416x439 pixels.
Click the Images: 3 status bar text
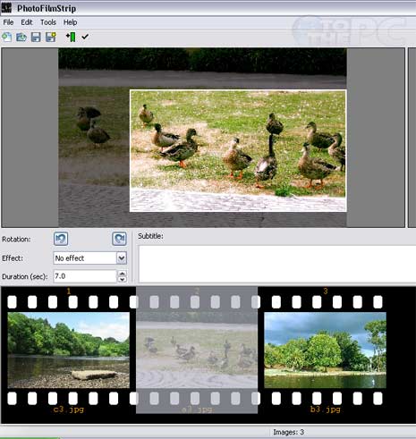click(x=288, y=432)
